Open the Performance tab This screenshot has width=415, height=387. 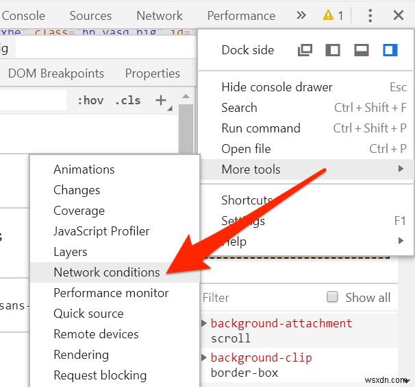click(241, 16)
